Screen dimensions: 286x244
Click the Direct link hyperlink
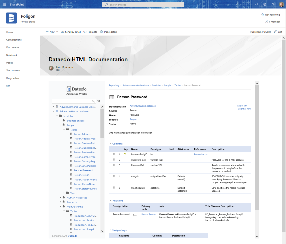pyautogui.click(x=242, y=106)
